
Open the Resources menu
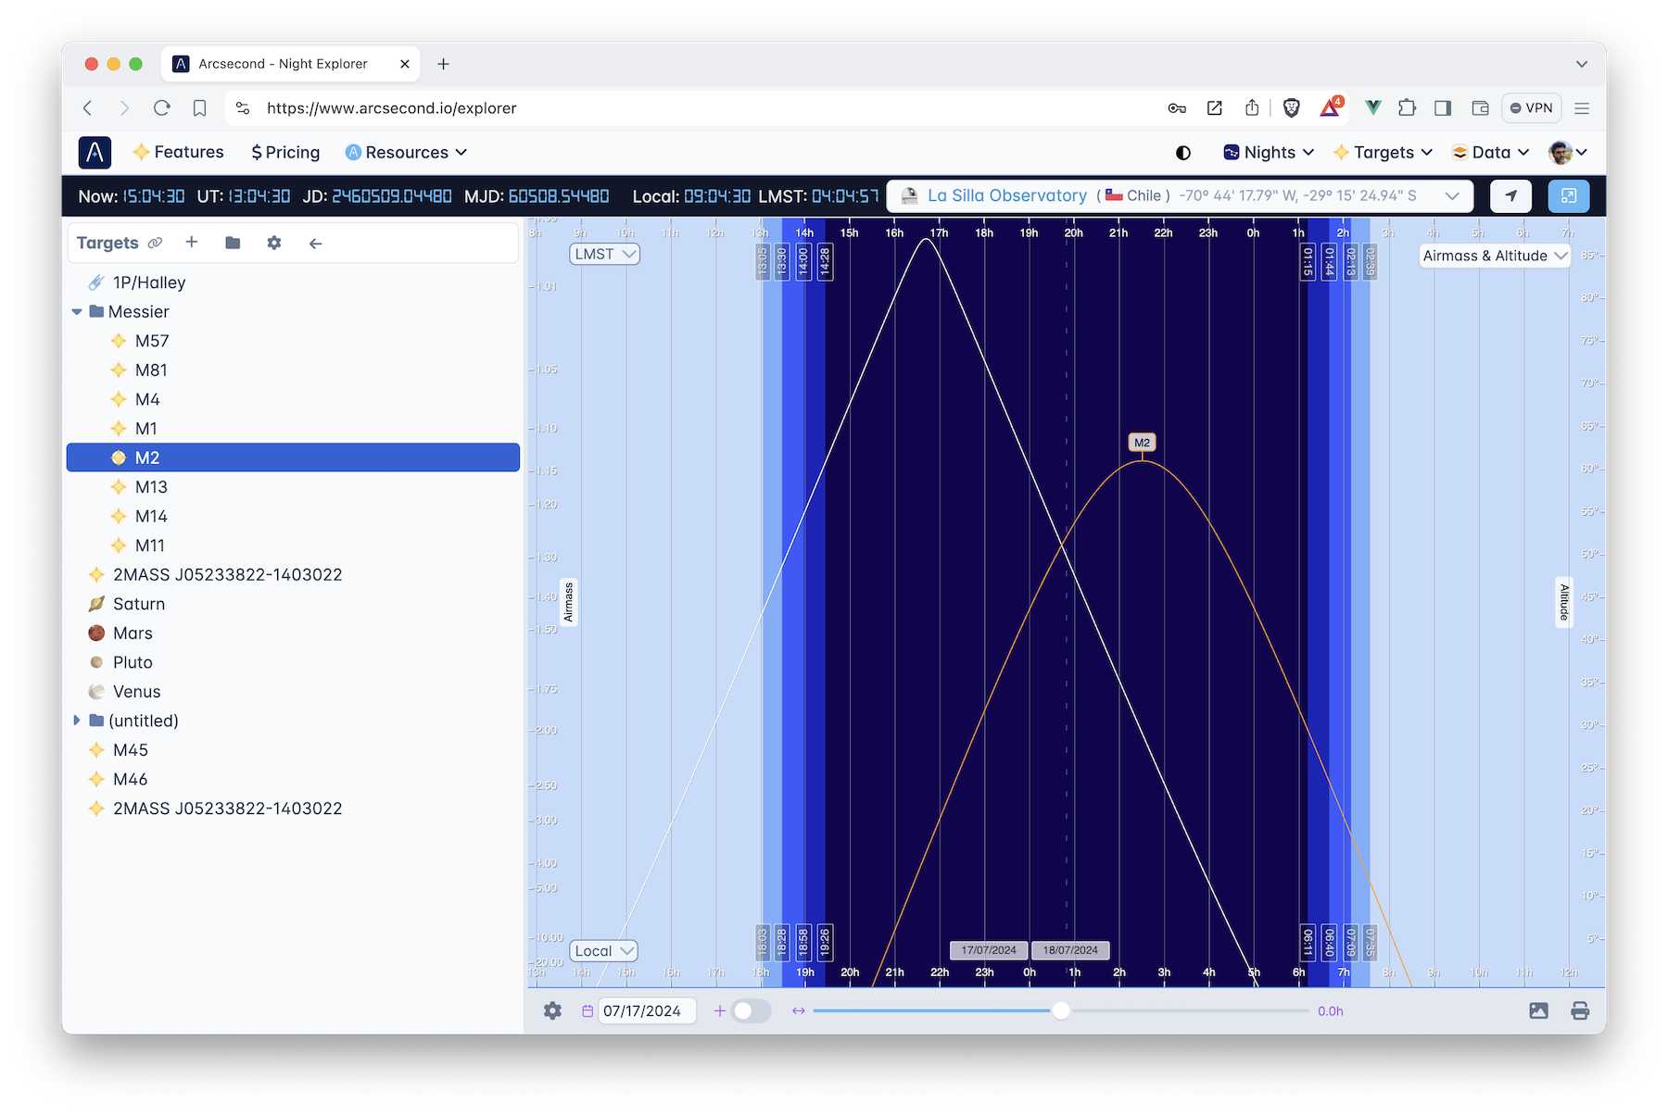(x=406, y=153)
